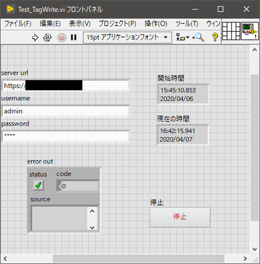260x264 pixels.
Task: Click the Run arrow button
Action: [x=35, y=38]
